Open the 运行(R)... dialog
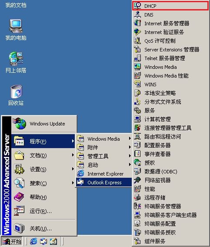The width and height of the screenshot is (210, 247). [43, 211]
